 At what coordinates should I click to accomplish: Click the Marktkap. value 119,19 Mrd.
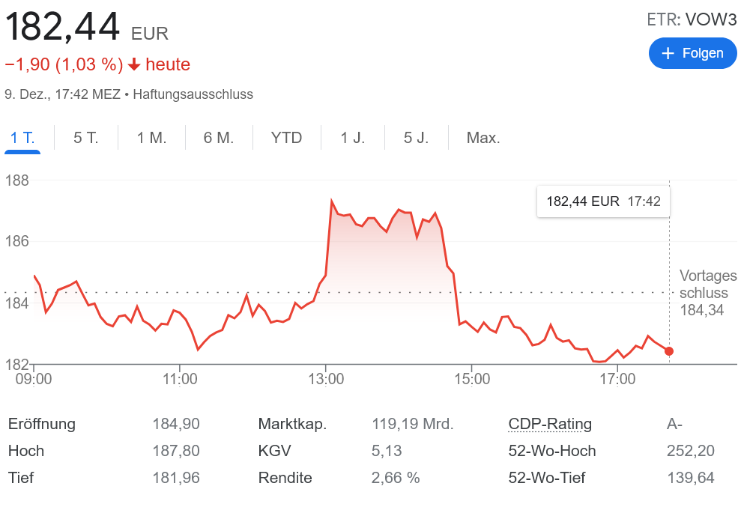tap(412, 424)
